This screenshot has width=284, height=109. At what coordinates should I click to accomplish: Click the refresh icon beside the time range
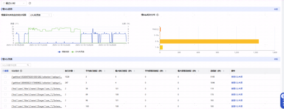click(x=30, y=3)
